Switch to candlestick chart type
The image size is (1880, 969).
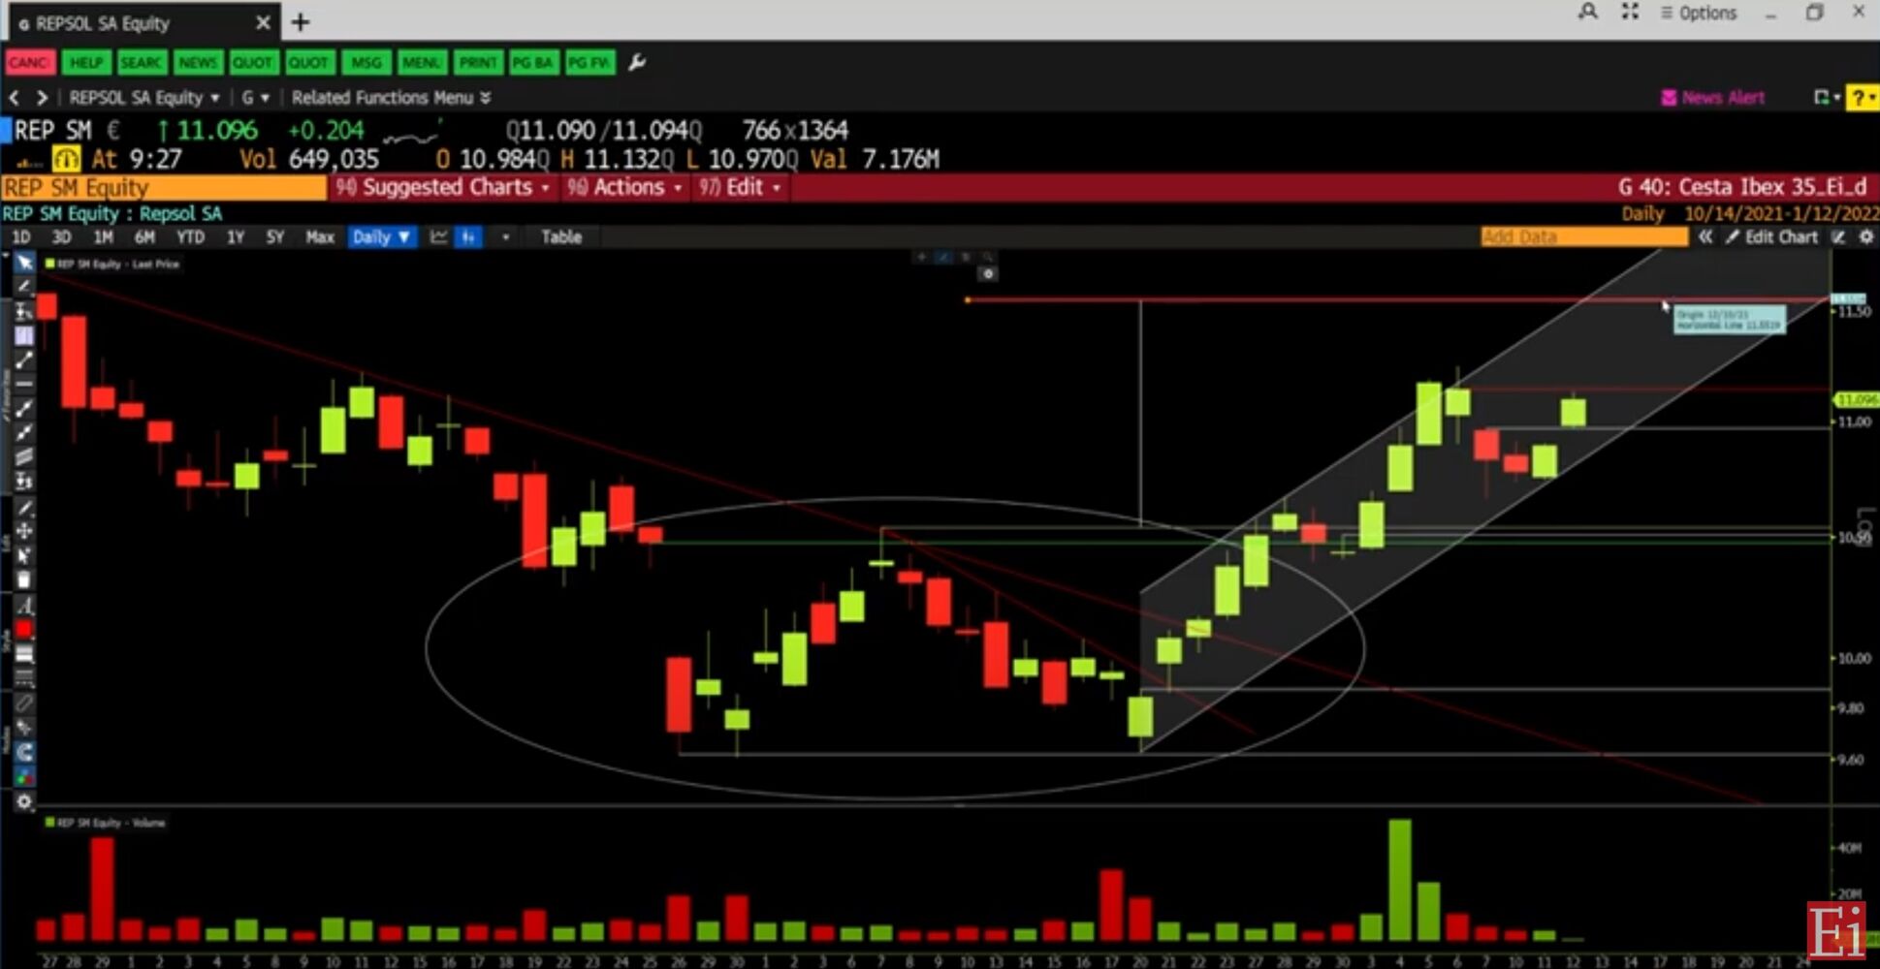coord(468,237)
